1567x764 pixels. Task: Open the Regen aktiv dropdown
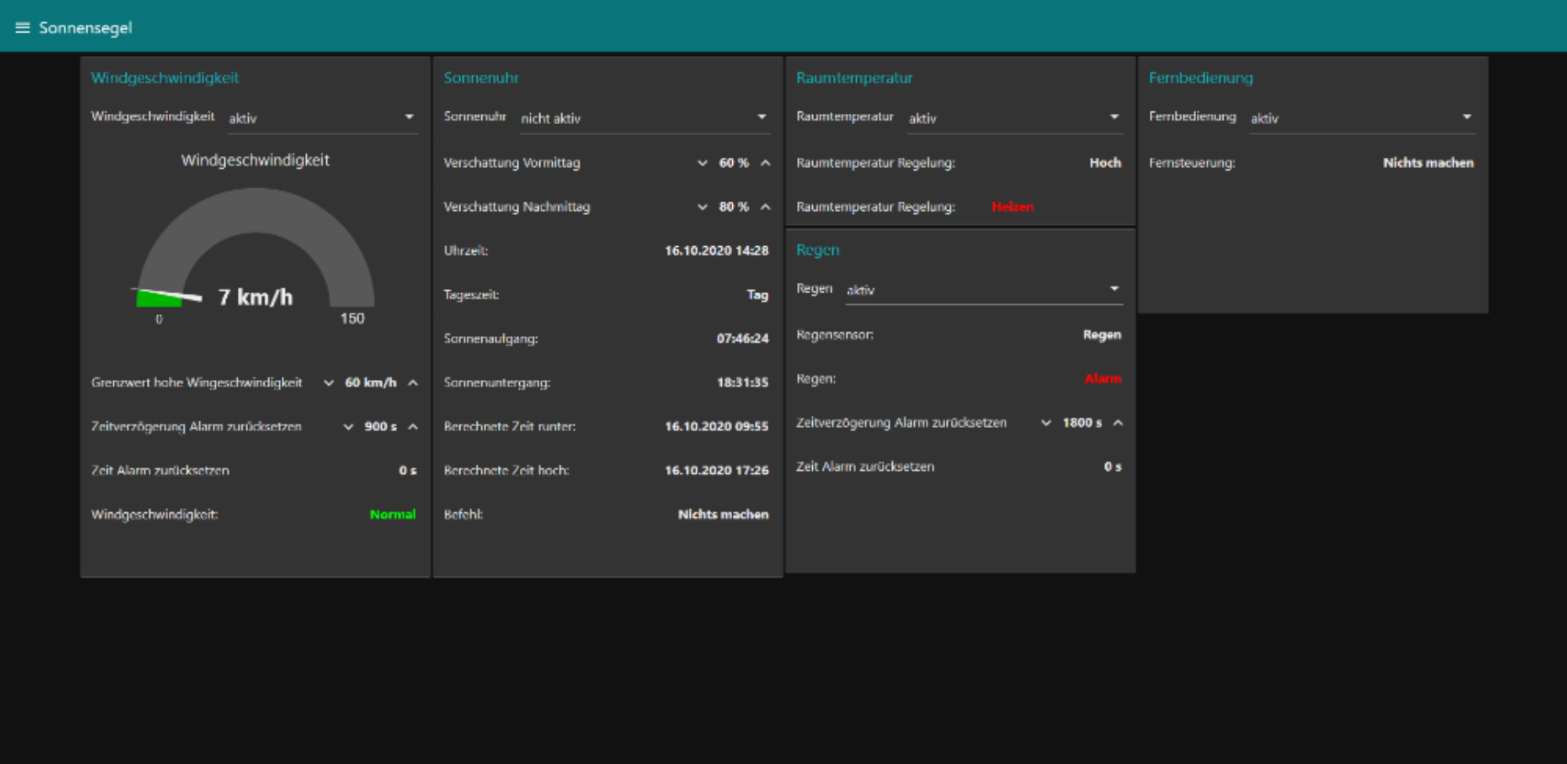[x=984, y=290]
